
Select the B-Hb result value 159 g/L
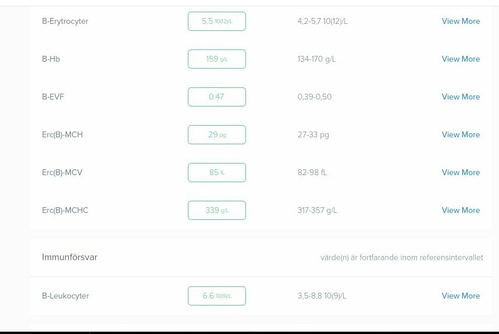pyautogui.click(x=216, y=59)
